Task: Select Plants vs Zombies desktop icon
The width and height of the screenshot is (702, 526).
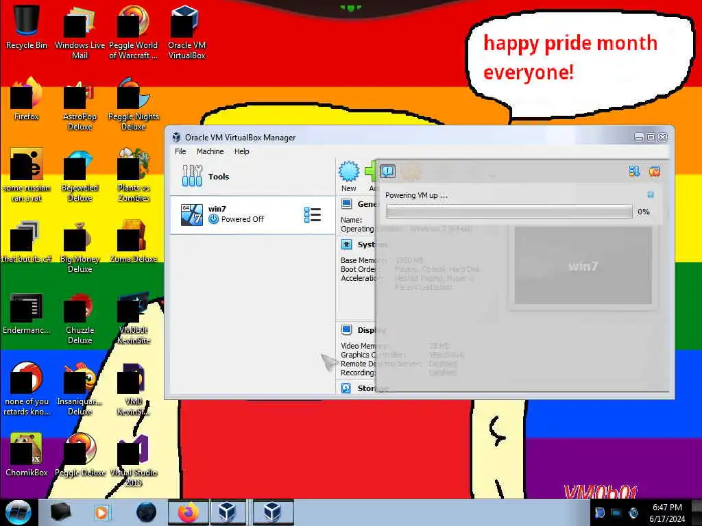Action: coord(134,175)
